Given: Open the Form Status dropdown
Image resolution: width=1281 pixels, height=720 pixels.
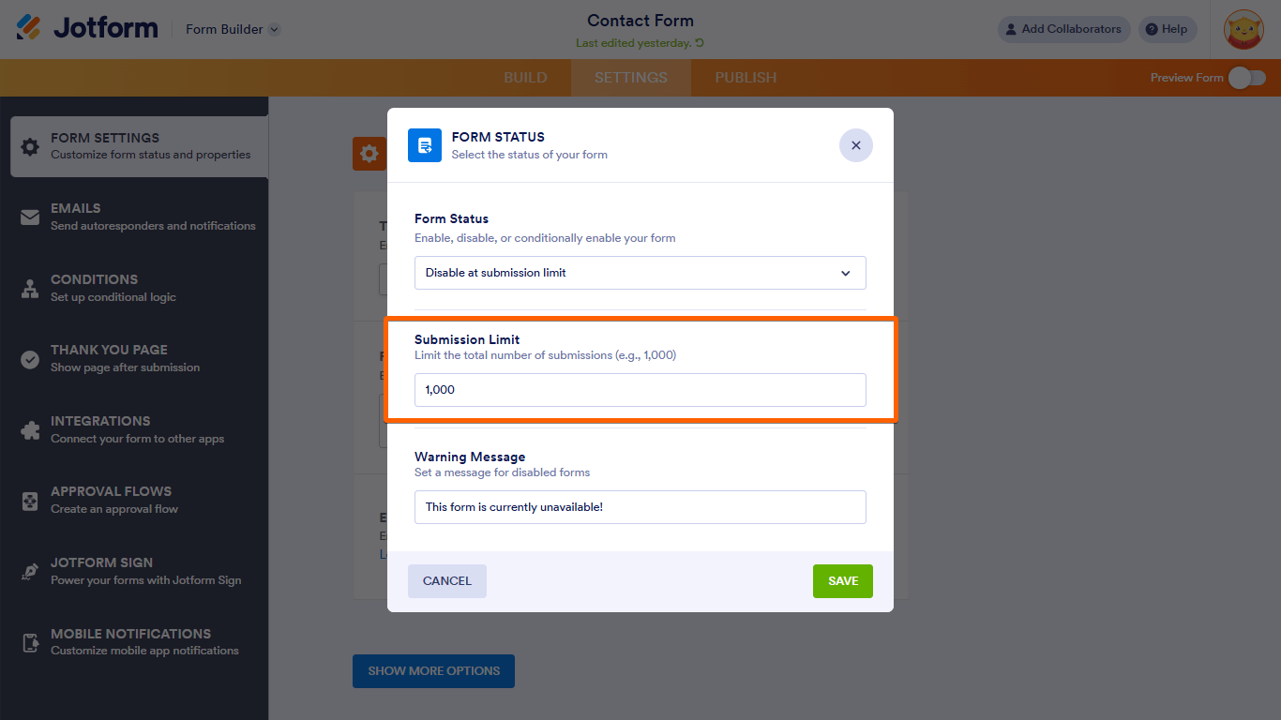Looking at the screenshot, I should 640,273.
